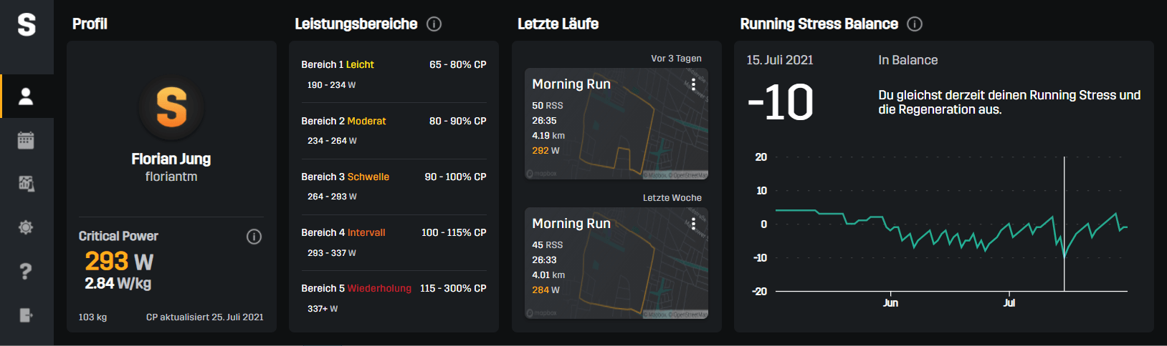Select the Bereich 1 Leicht zone row
Image resolution: width=1167 pixels, height=346 pixels.
(x=394, y=74)
